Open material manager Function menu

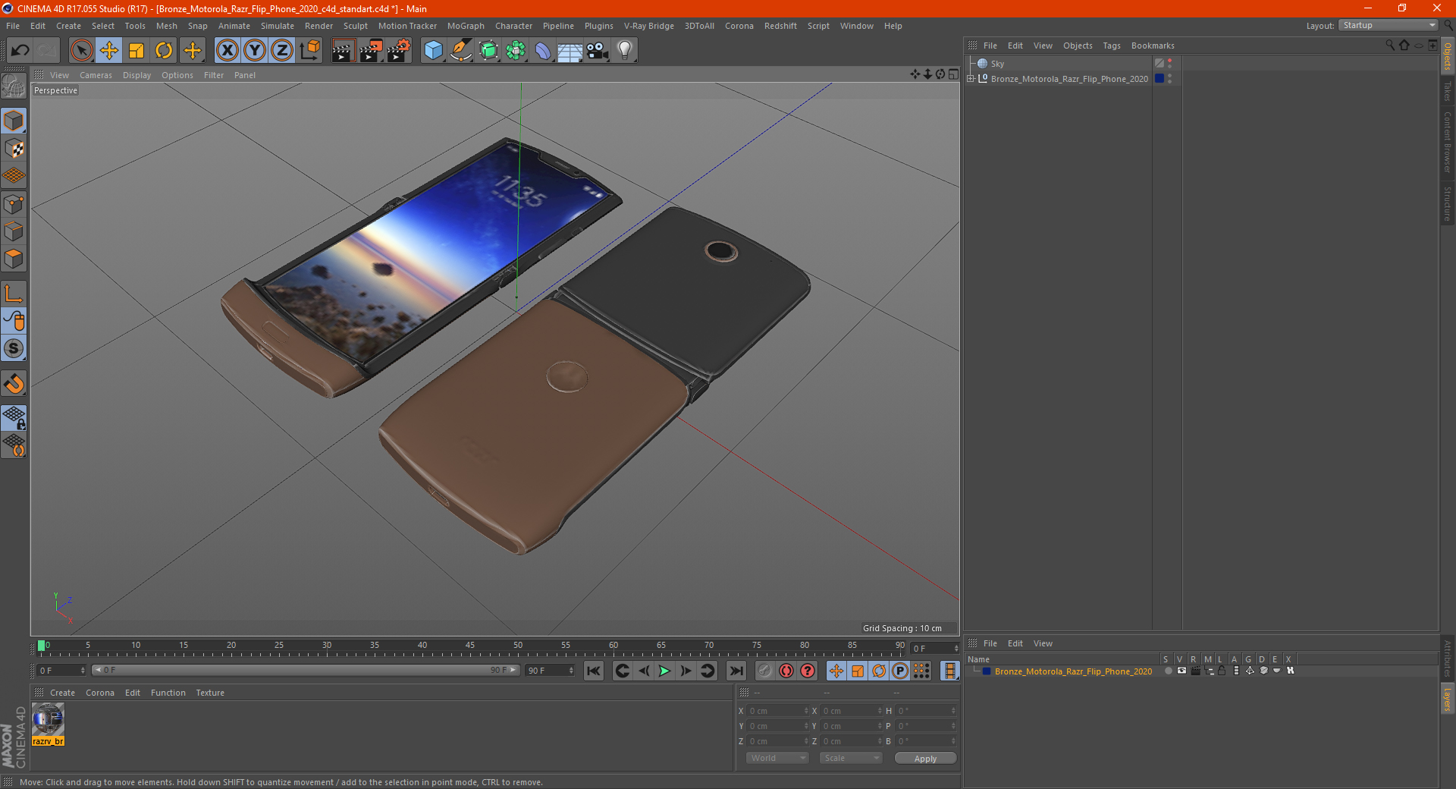[168, 693]
